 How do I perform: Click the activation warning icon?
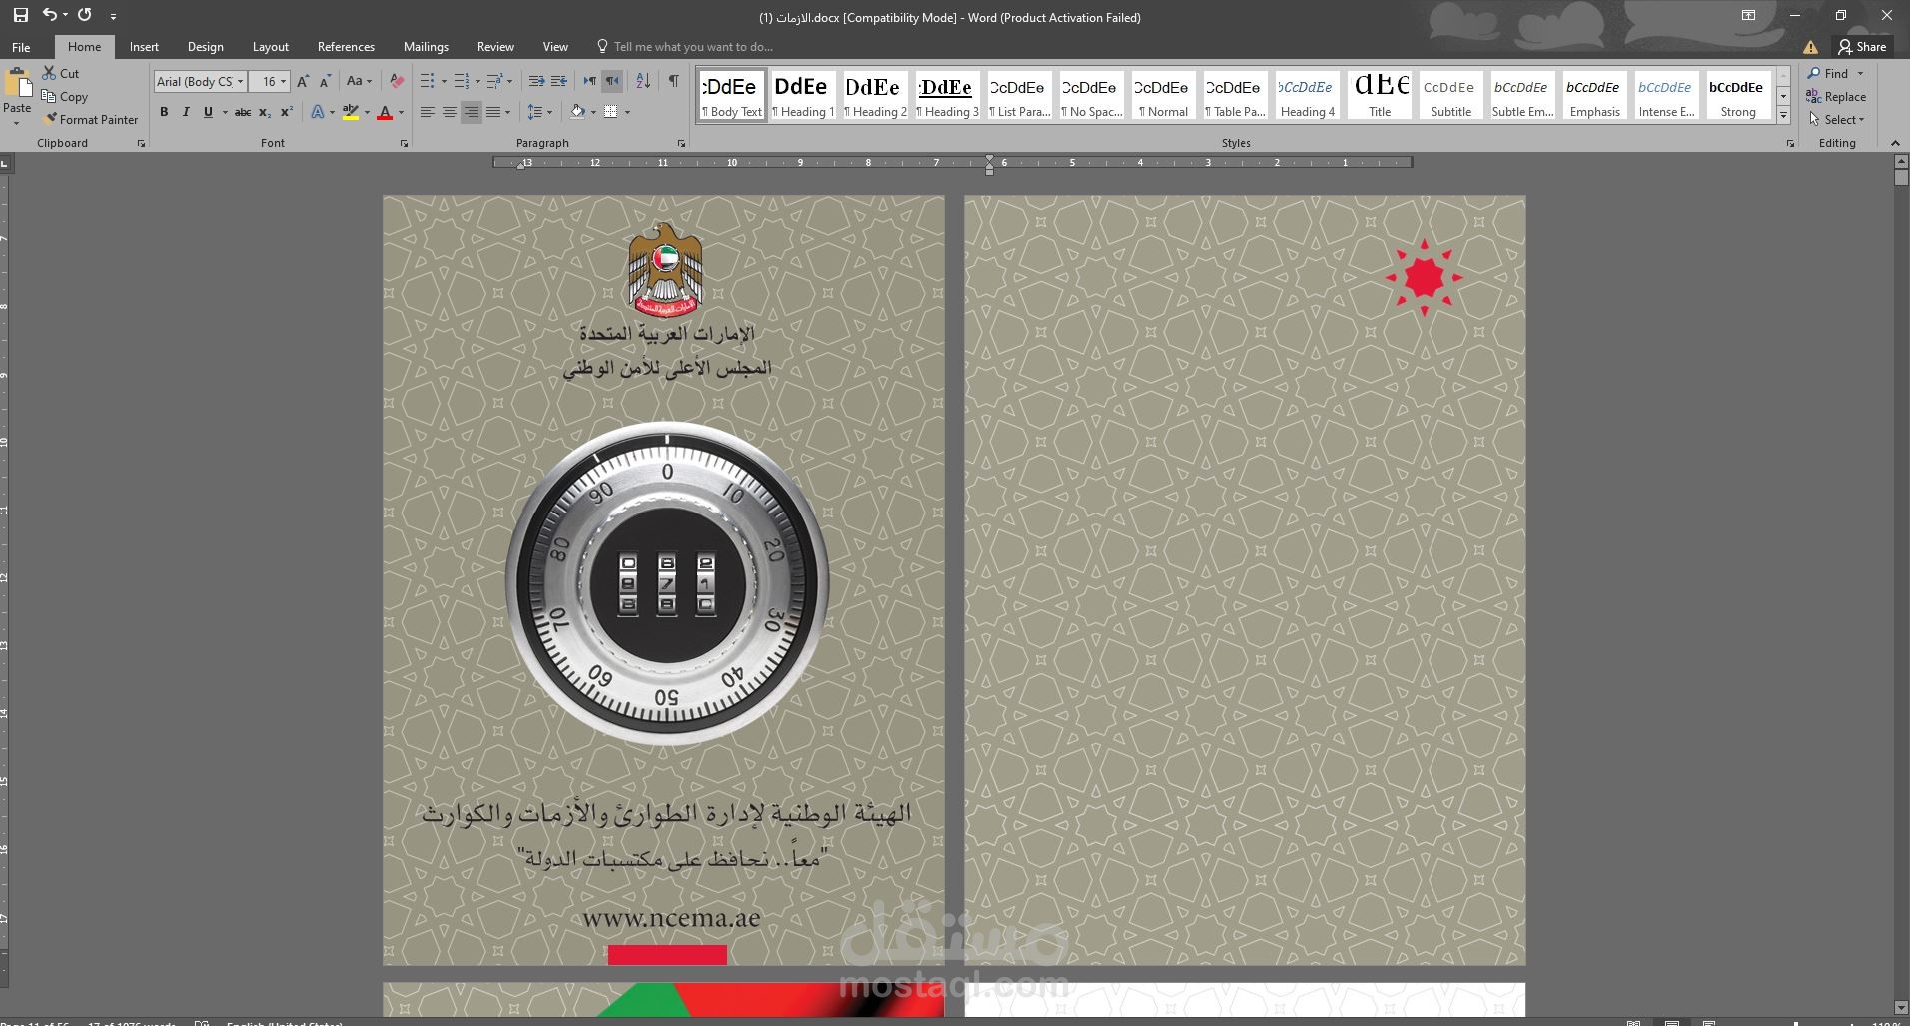tap(1810, 47)
